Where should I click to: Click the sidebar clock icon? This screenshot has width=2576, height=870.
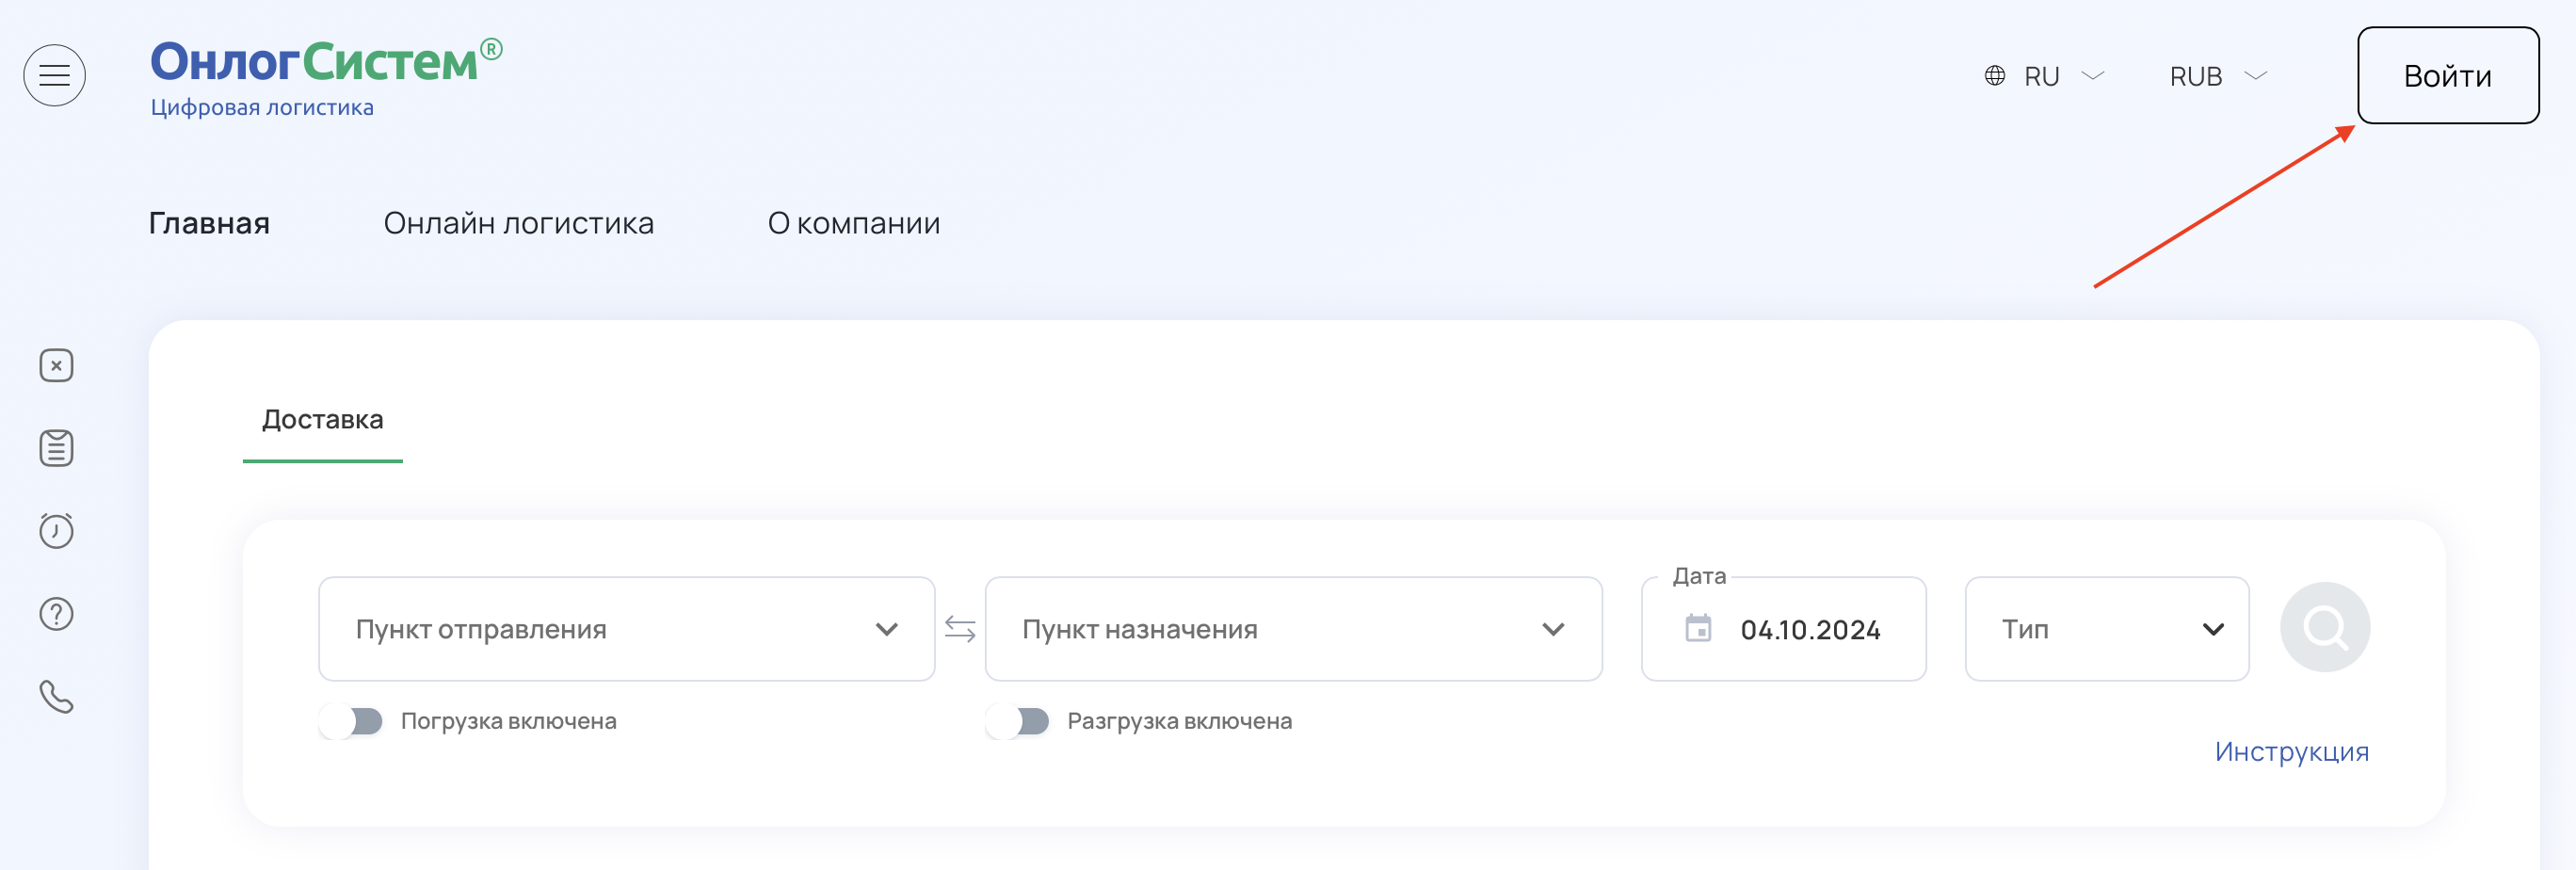click(56, 531)
